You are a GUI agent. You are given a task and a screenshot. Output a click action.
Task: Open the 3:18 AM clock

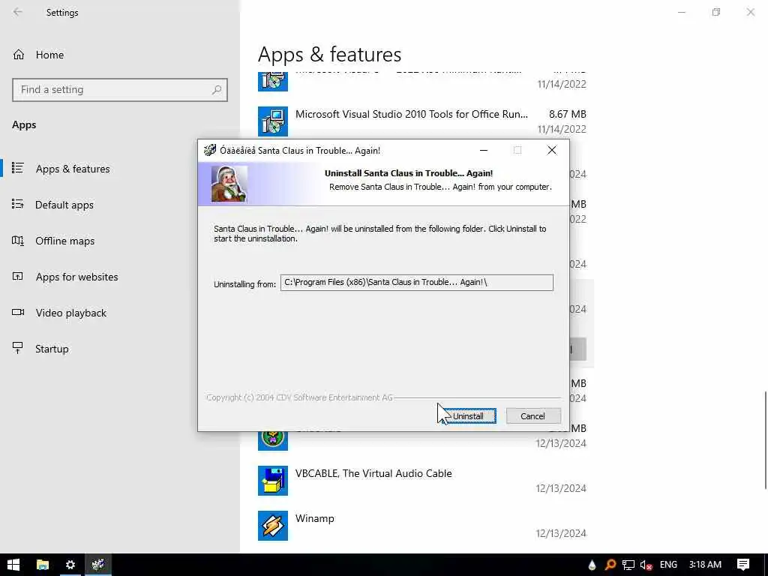705,565
